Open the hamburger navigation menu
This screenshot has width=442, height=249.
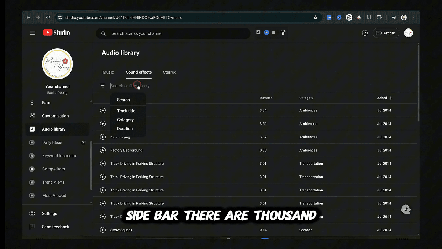32,33
